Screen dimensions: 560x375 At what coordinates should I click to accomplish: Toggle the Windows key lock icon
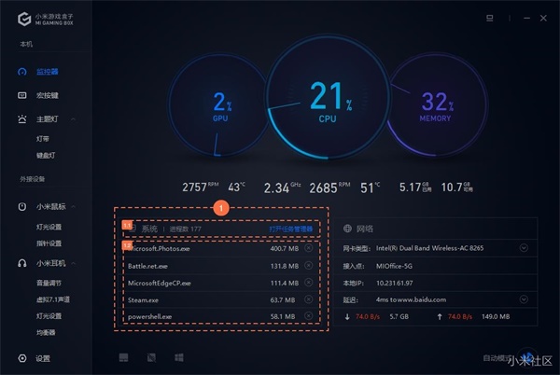[179, 357]
